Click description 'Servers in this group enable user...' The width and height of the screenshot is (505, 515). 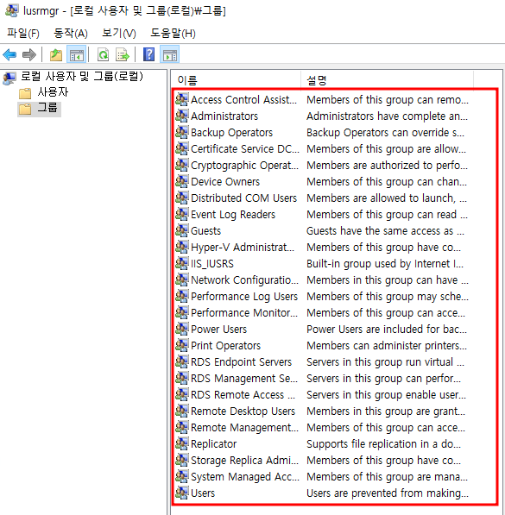click(387, 394)
